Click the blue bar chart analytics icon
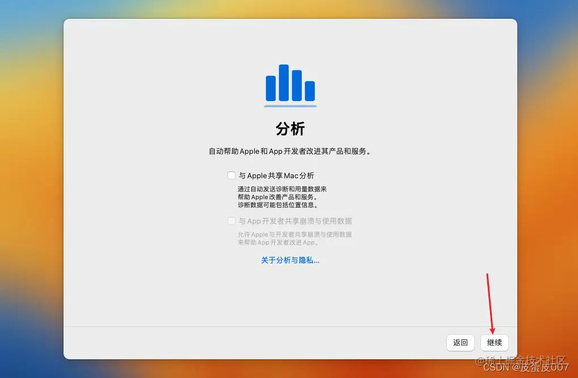 point(290,86)
